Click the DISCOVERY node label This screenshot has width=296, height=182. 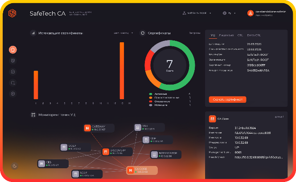pyautogui.click(x=118, y=150)
